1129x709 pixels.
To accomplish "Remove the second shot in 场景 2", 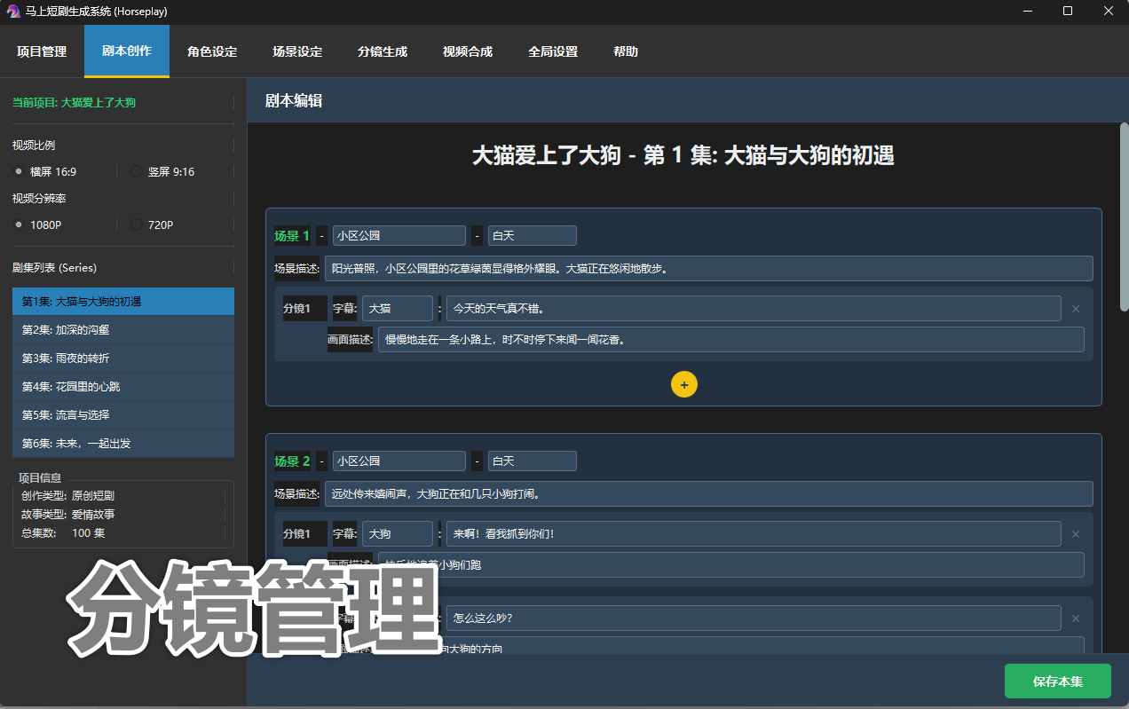I will point(1075,618).
